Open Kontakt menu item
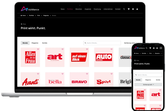166x111 pixels. [118, 9]
